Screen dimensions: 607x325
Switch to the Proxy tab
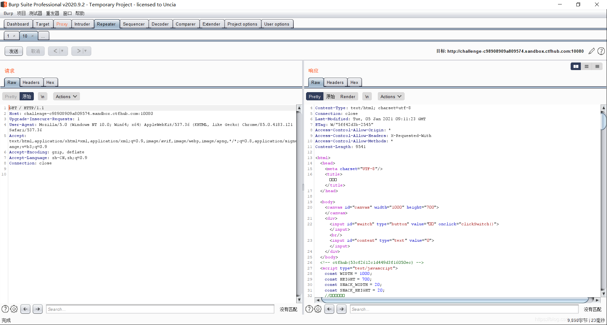(62, 24)
